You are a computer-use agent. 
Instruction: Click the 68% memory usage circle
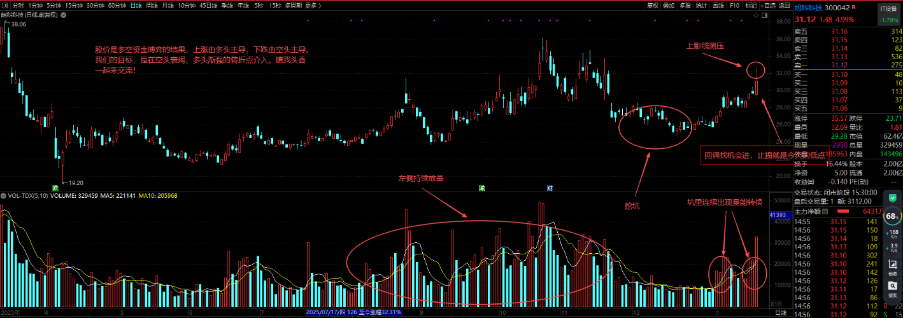coord(892,216)
